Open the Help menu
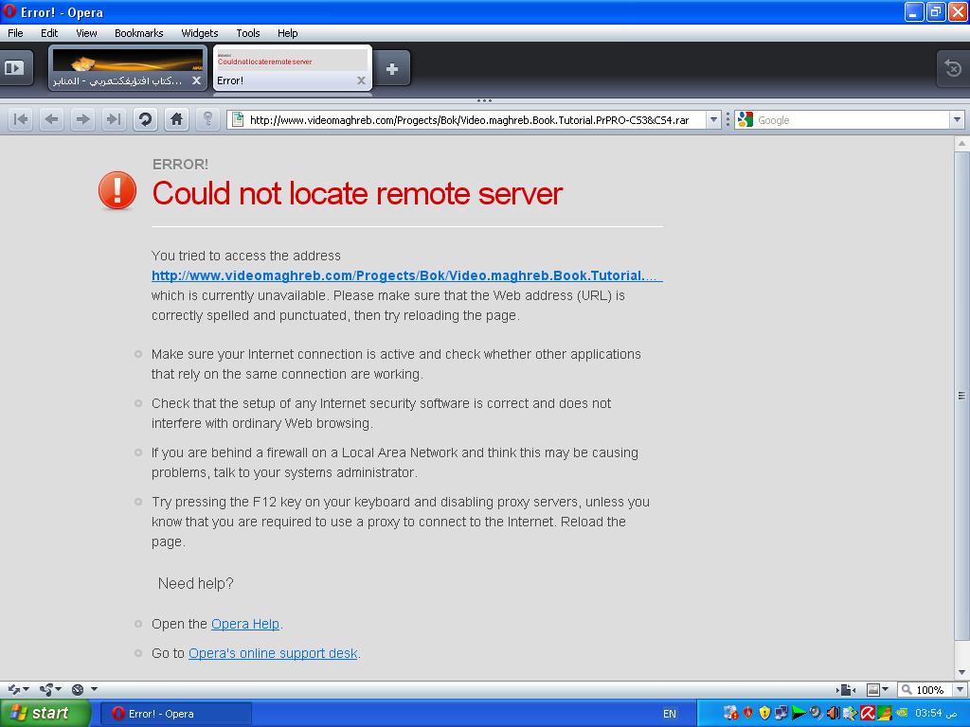Screen dimensions: 970x727 click(287, 33)
